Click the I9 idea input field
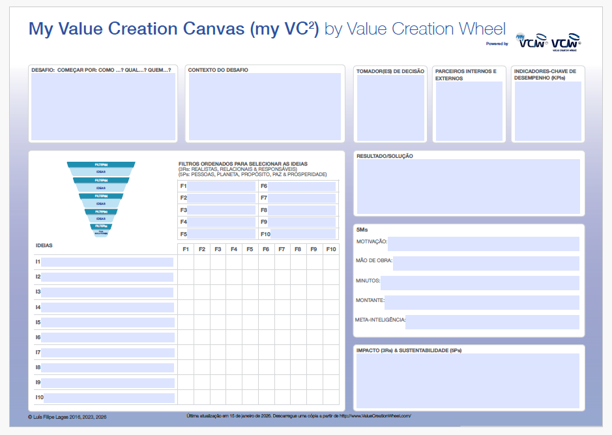This screenshot has width=612, height=435. [x=108, y=383]
